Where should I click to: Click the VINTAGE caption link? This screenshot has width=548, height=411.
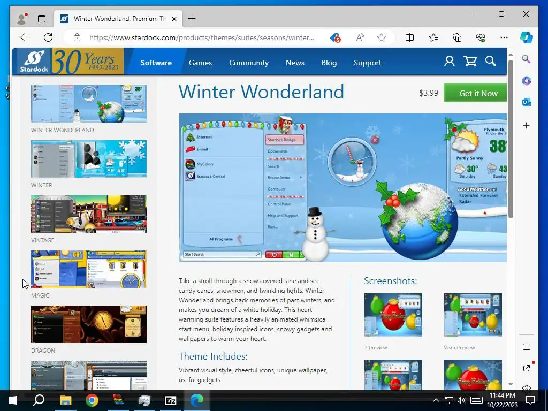[x=43, y=240]
